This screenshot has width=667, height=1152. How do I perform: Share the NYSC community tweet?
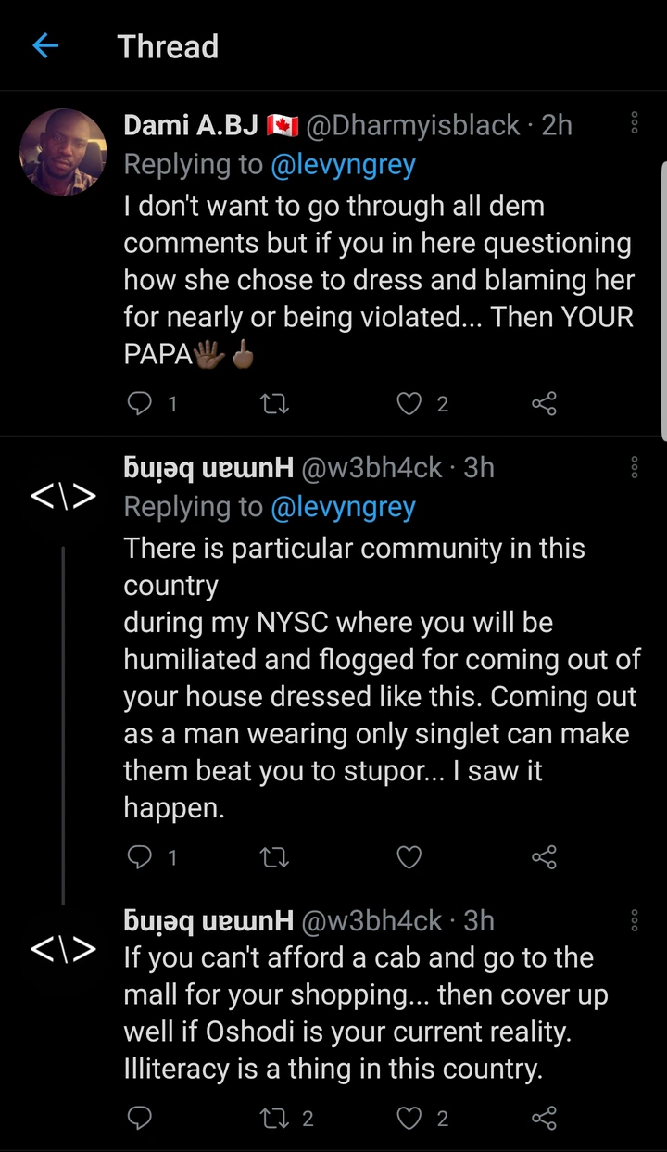[x=544, y=857]
